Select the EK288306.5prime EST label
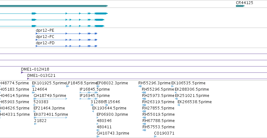 [192, 89]
